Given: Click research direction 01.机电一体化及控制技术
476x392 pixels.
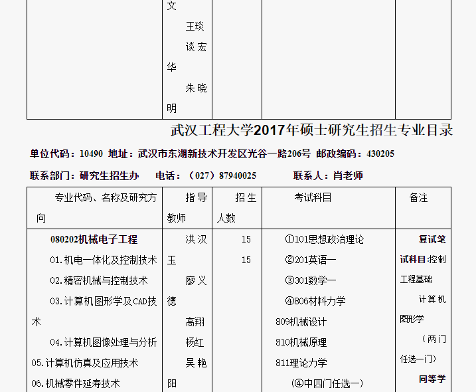Looking at the screenshot, I should click(104, 260).
